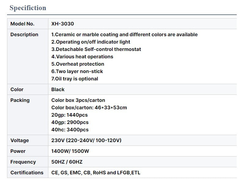Screen dimensions: 241x182
Task: Click the 46*33*53cm carton dimension line
Action: (89, 107)
